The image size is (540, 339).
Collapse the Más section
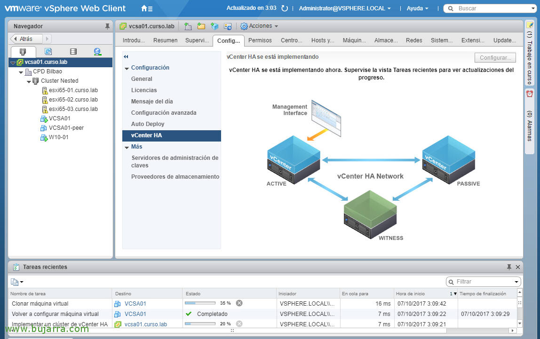127,147
